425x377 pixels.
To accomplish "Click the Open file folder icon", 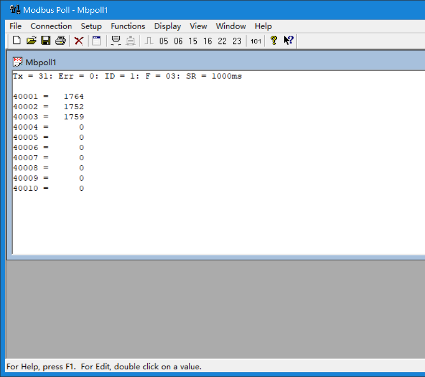I will tap(32, 40).
